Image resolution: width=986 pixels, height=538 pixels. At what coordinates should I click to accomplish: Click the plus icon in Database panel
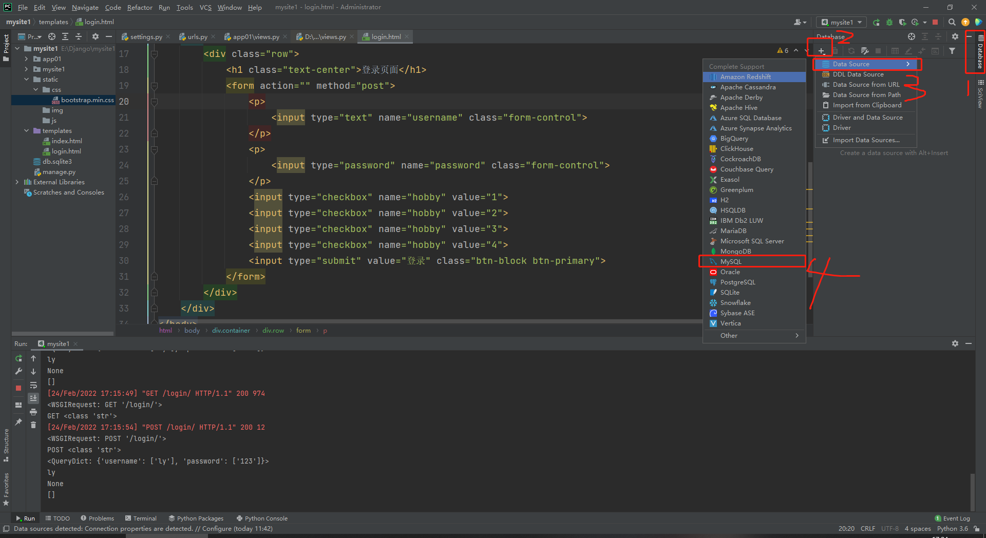(x=821, y=51)
